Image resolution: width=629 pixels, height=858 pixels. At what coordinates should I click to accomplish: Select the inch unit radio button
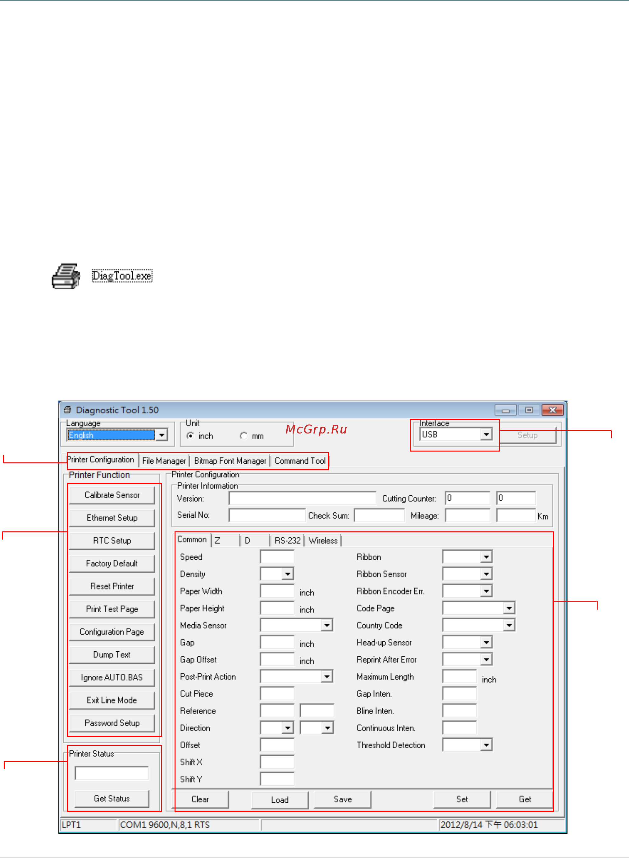(190, 436)
